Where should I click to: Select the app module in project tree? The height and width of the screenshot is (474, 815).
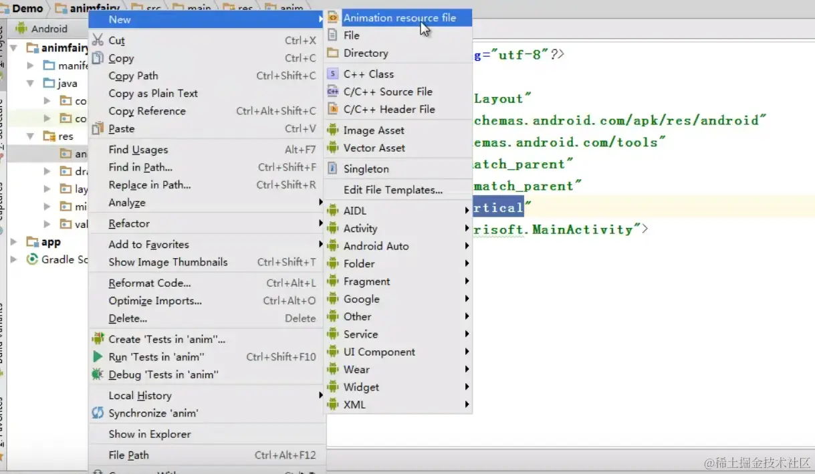point(51,242)
